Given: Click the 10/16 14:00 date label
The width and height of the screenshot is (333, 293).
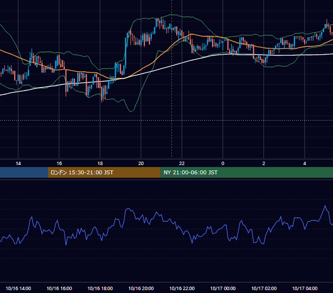Looking at the screenshot, I should pos(18,288).
